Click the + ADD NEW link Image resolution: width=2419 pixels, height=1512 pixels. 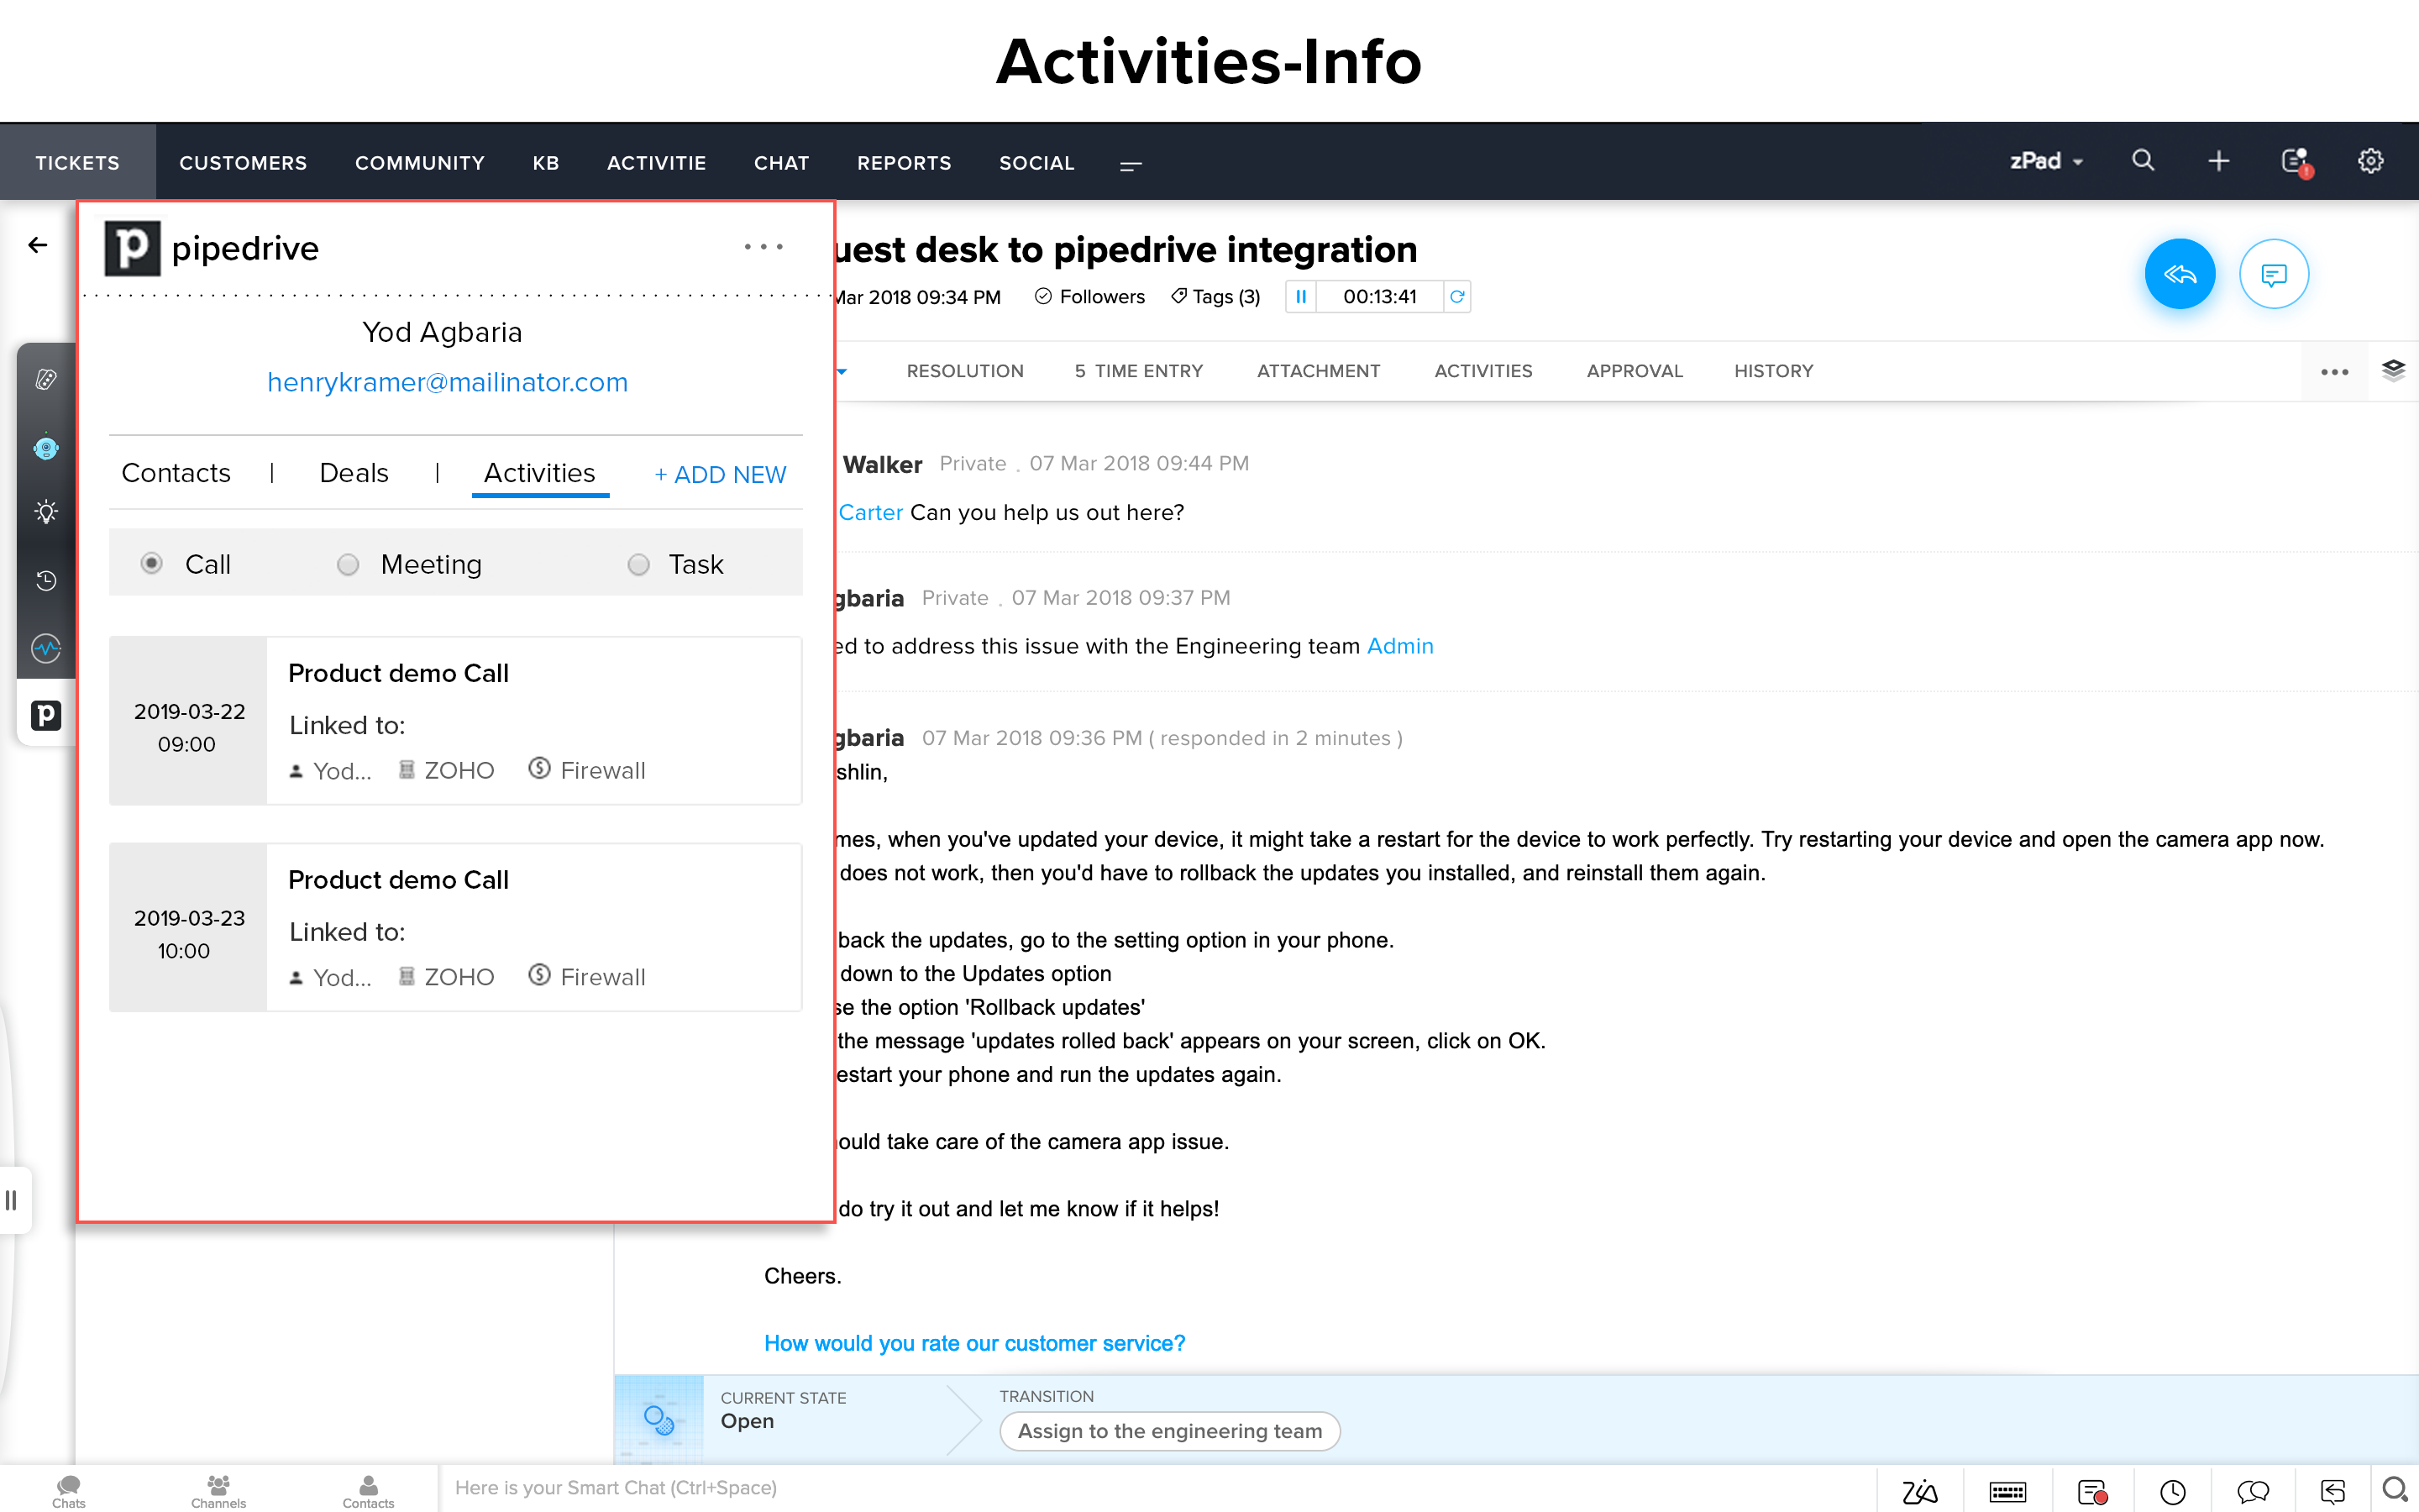pos(720,475)
